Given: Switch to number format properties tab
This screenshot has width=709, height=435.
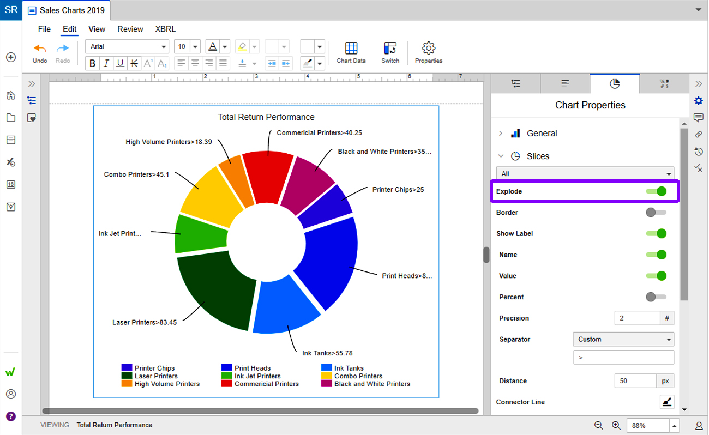Looking at the screenshot, I should coord(664,83).
